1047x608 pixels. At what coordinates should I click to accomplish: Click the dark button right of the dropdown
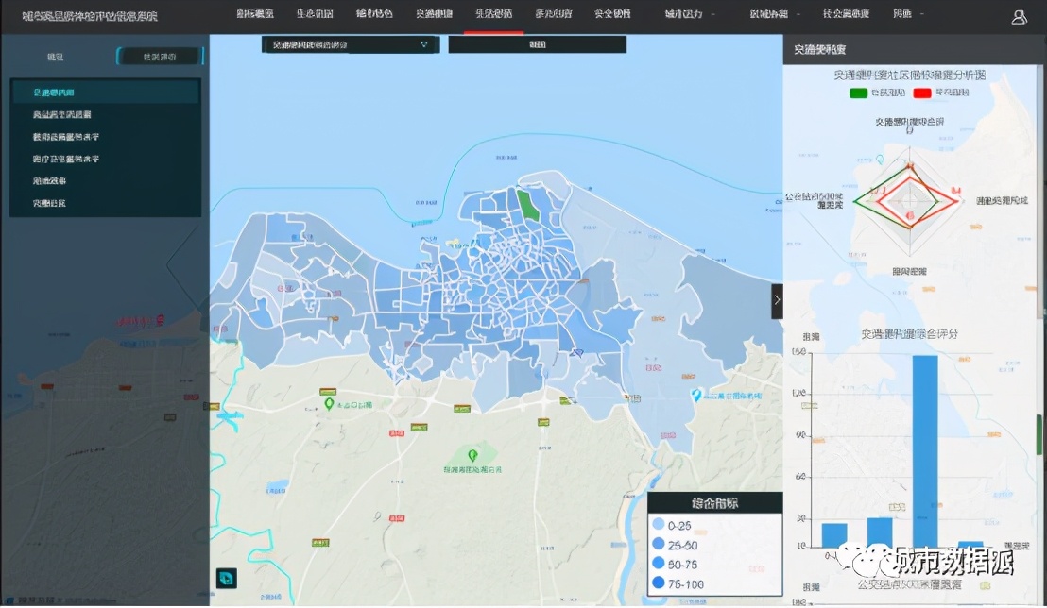537,44
